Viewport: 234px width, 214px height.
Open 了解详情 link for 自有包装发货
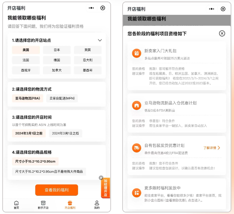210,148
